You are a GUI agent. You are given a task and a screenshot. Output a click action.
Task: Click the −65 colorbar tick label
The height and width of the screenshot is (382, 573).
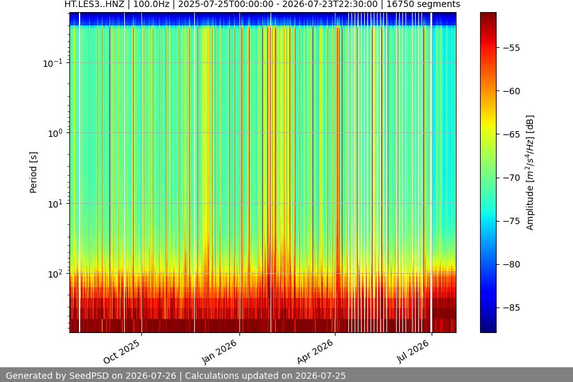pyautogui.click(x=511, y=134)
